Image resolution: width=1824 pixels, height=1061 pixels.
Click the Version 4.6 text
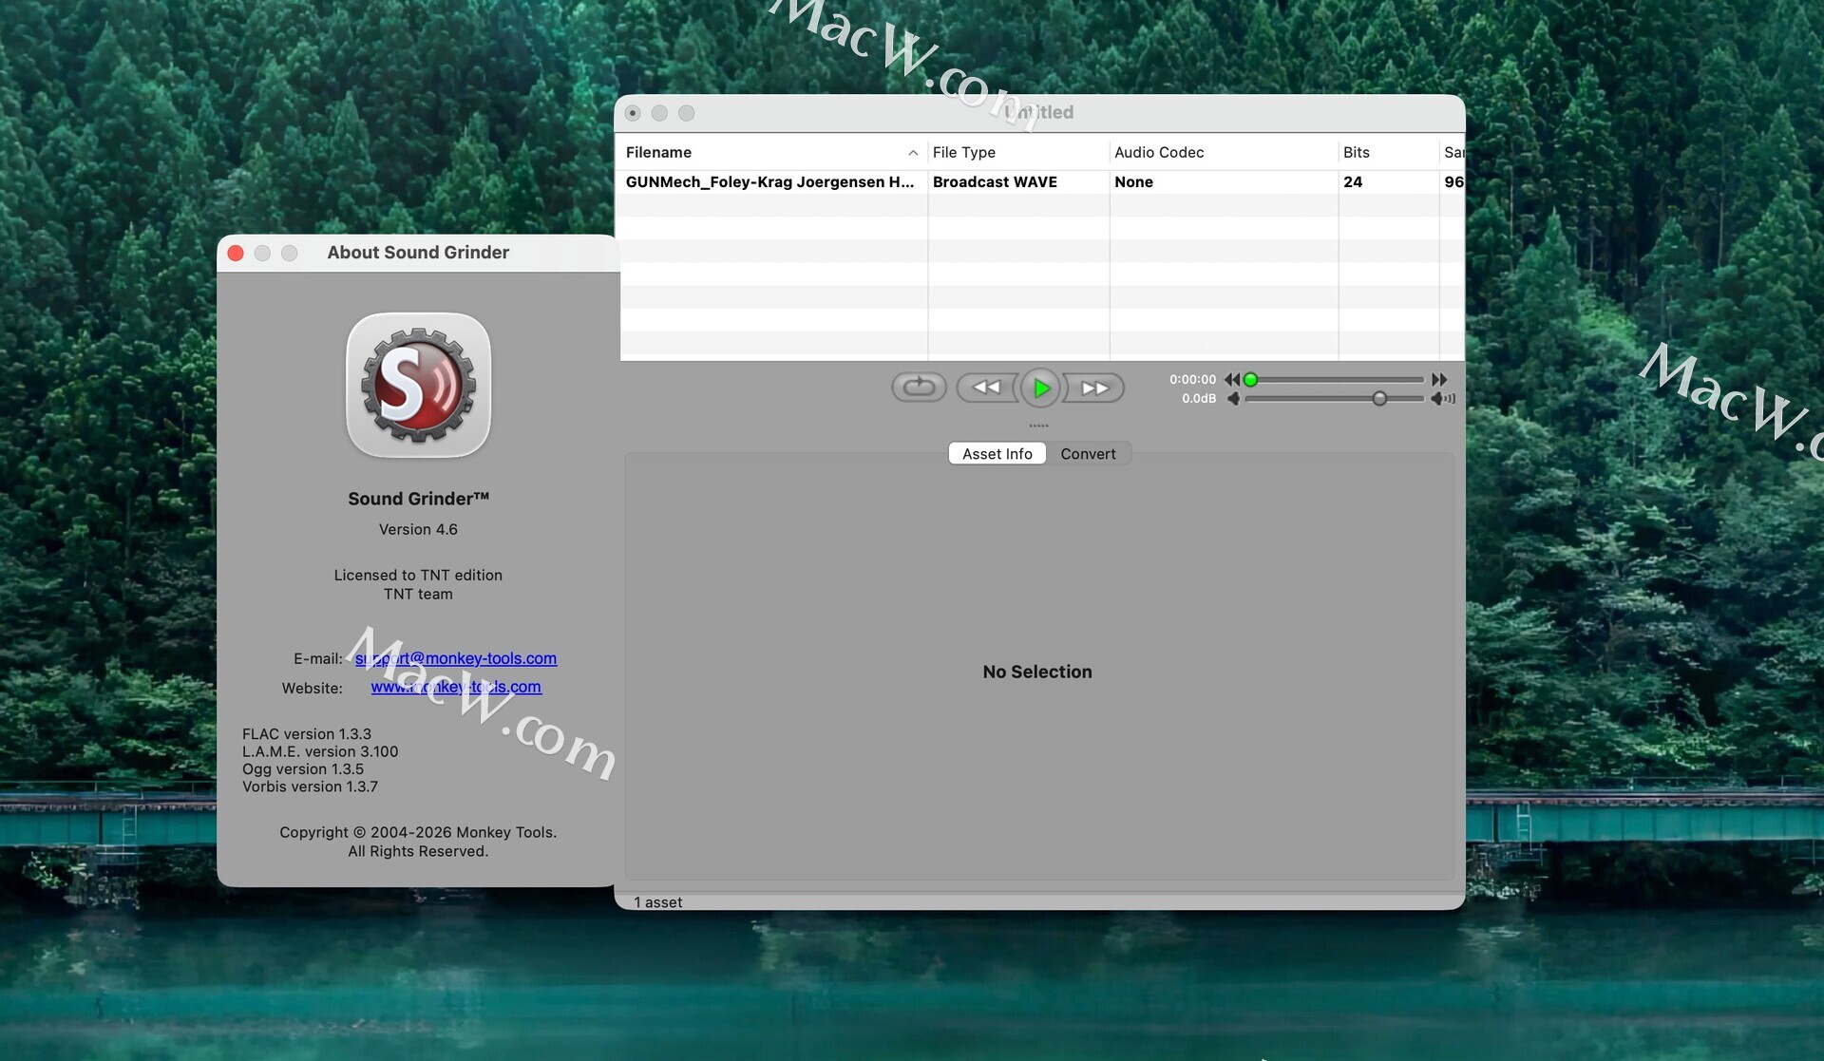click(x=418, y=529)
